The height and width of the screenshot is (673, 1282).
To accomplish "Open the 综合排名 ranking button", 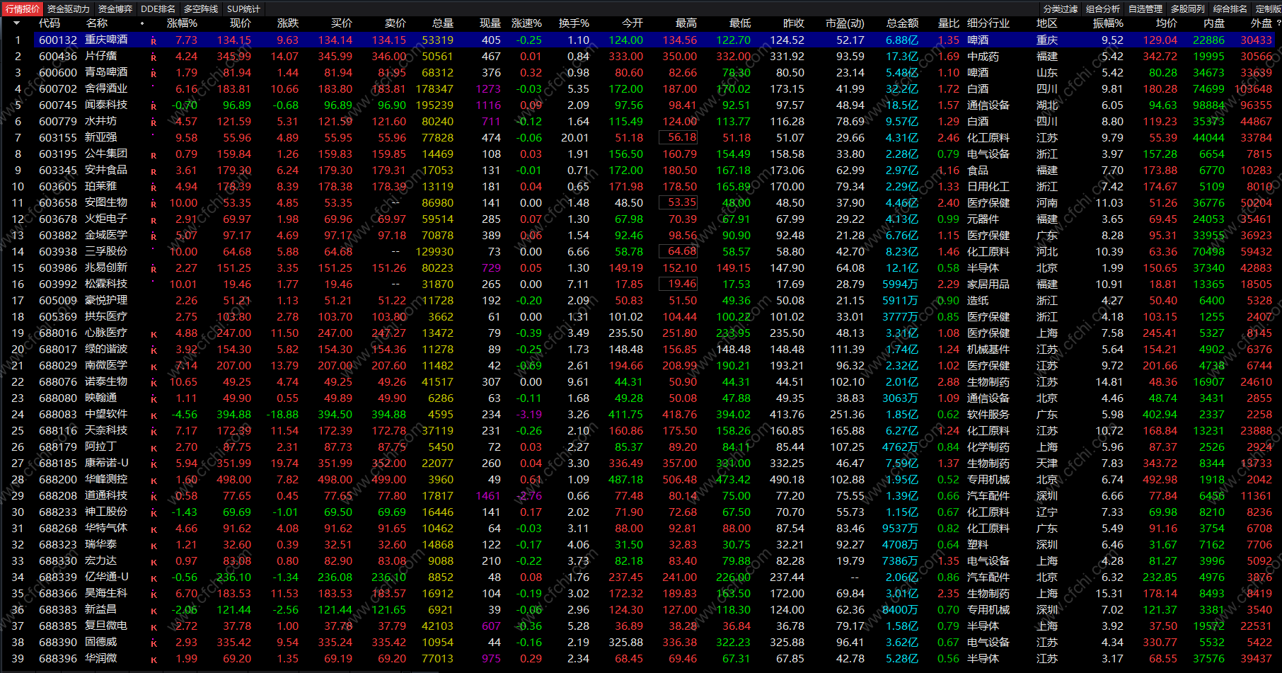I will [x=1230, y=8].
